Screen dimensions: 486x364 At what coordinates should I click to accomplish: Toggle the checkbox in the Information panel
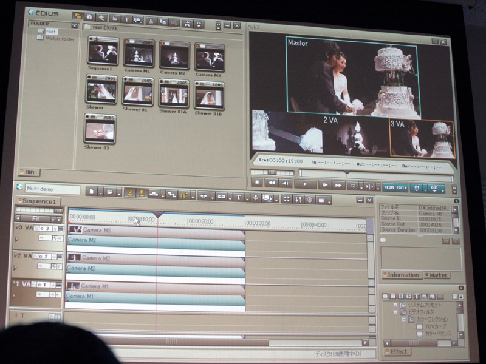(383, 240)
